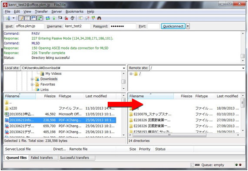Click the Port input field

point(153,26)
